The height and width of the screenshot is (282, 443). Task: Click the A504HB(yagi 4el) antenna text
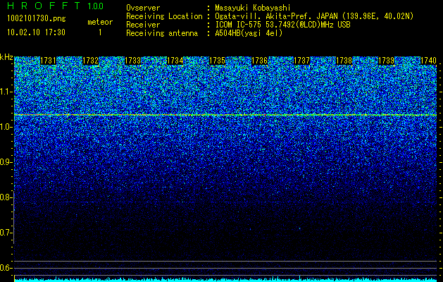pos(249,33)
